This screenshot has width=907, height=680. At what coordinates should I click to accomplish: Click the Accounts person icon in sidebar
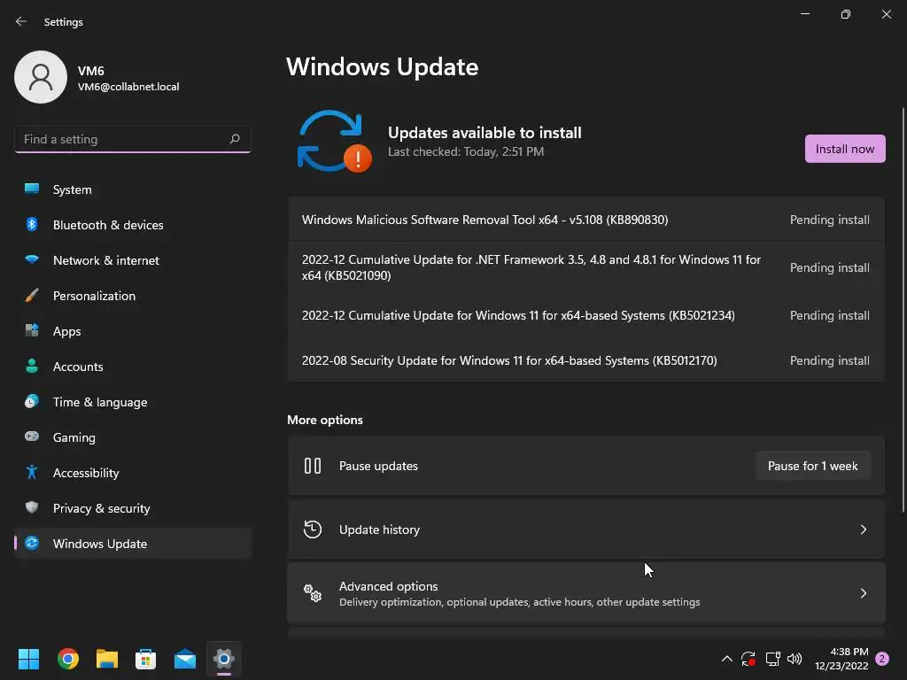tap(32, 366)
